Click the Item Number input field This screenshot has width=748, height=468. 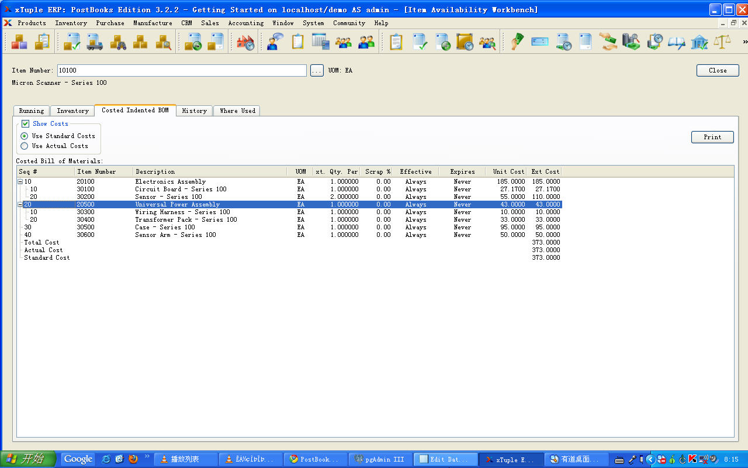(x=182, y=71)
